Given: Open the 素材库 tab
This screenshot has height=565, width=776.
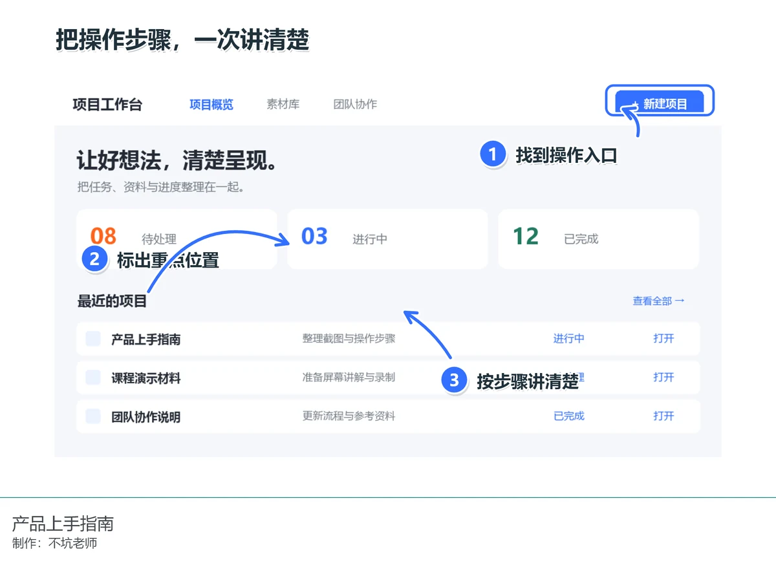Looking at the screenshot, I should tap(283, 104).
